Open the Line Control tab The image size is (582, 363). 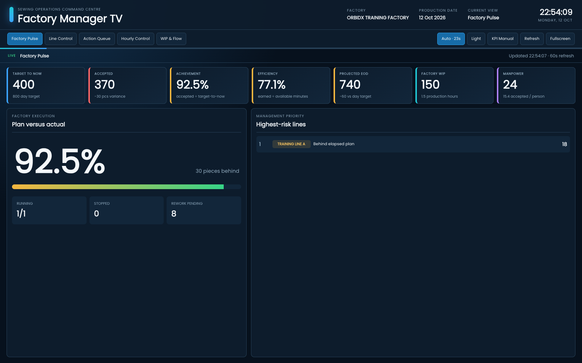(61, 39)
